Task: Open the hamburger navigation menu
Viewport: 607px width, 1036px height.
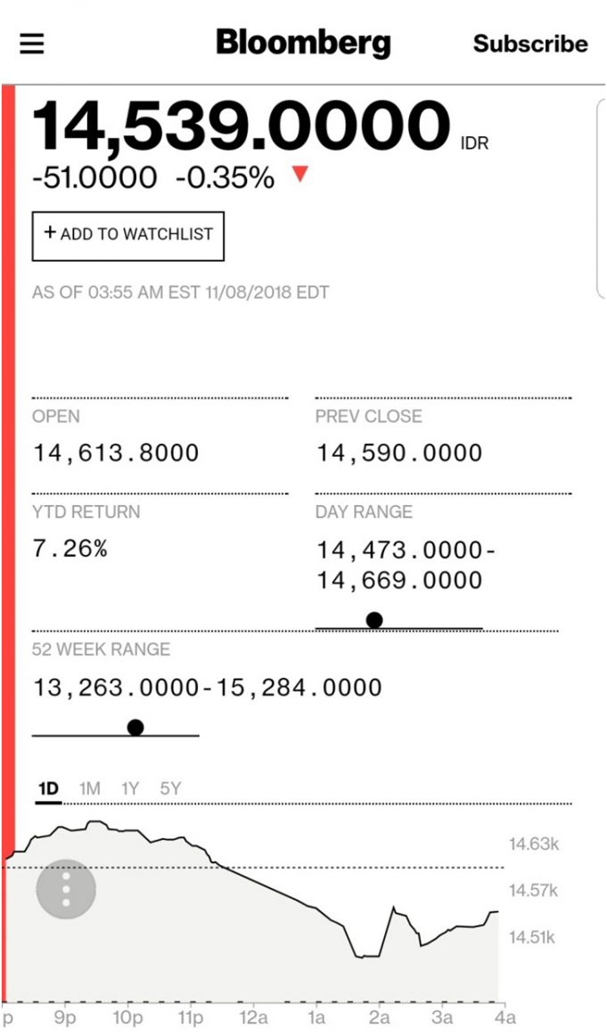Action: (x=32, y=44)
